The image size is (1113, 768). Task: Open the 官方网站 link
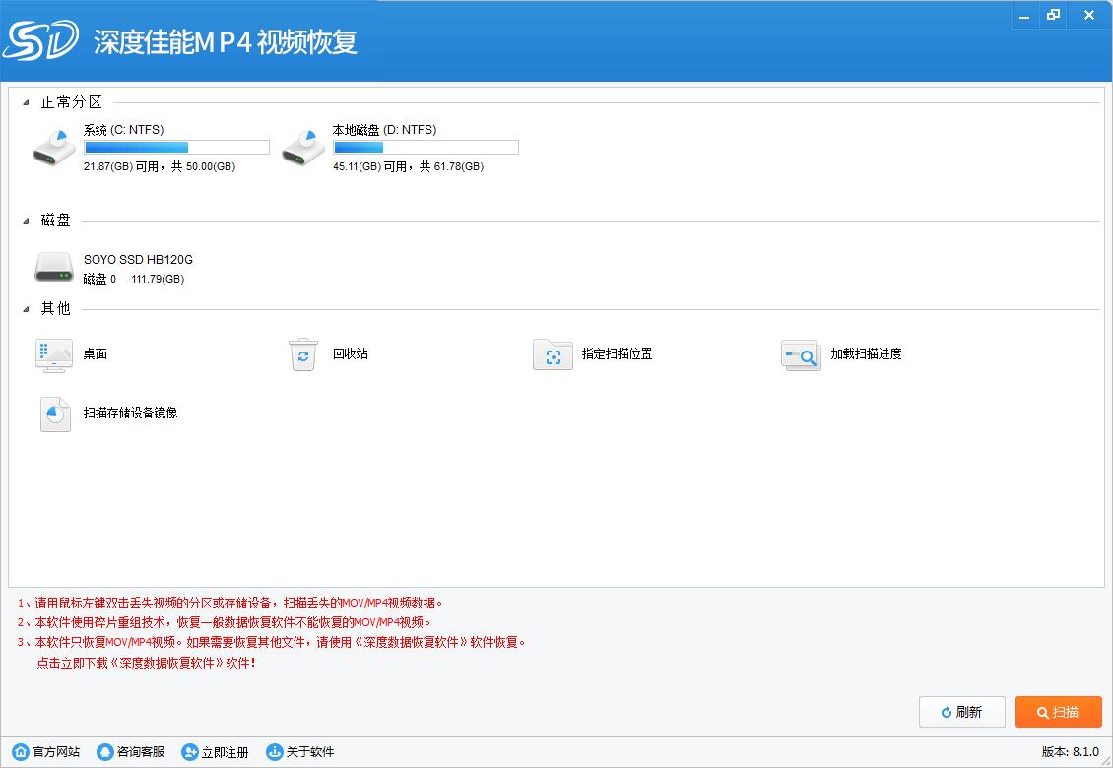tap(46, 752)
